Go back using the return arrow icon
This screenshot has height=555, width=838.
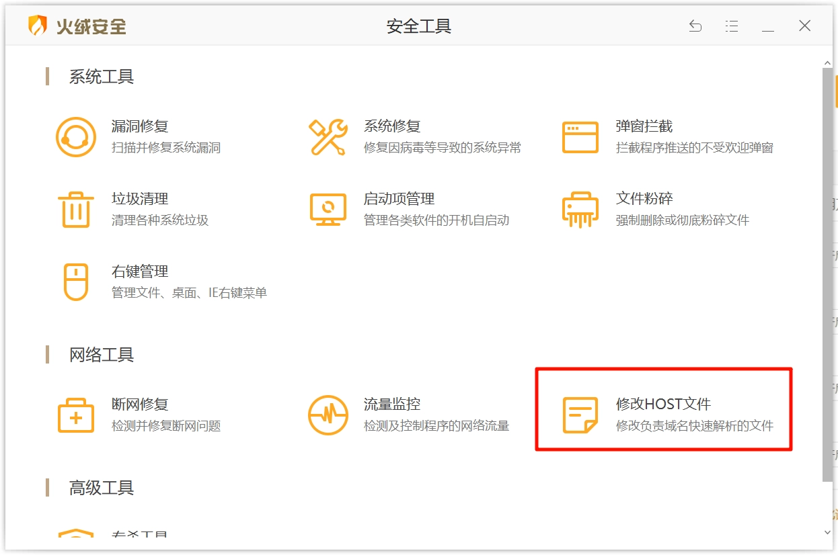695,26
